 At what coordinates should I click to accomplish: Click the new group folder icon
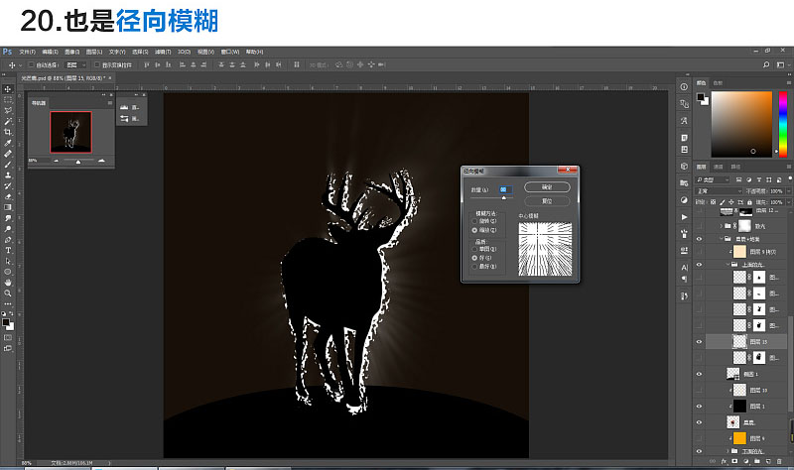point(757,461)
